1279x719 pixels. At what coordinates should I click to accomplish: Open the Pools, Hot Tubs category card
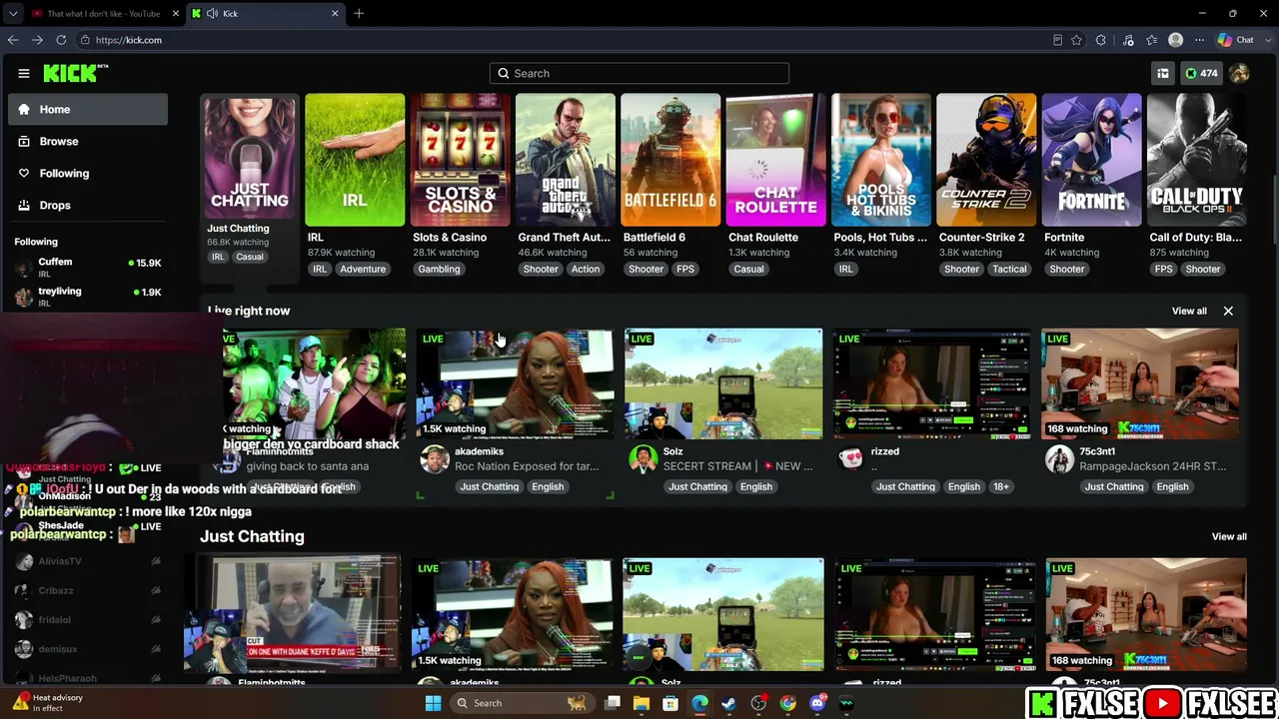pos(881,160)
